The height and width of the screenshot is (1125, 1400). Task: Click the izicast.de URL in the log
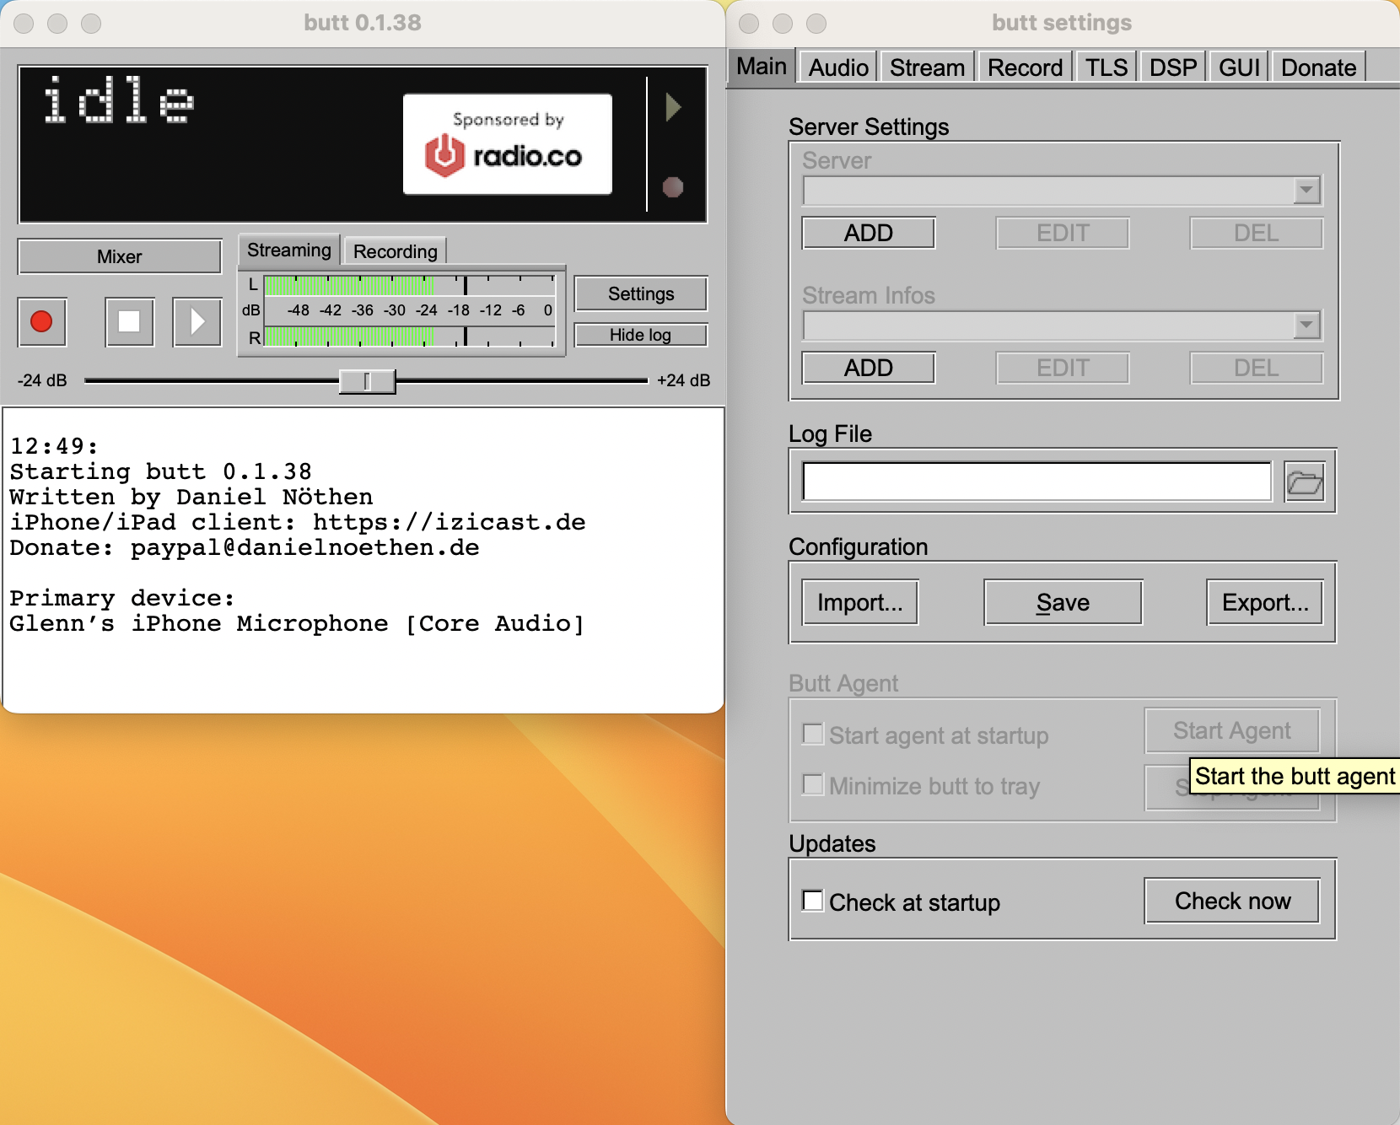click(x=449, y=522)
